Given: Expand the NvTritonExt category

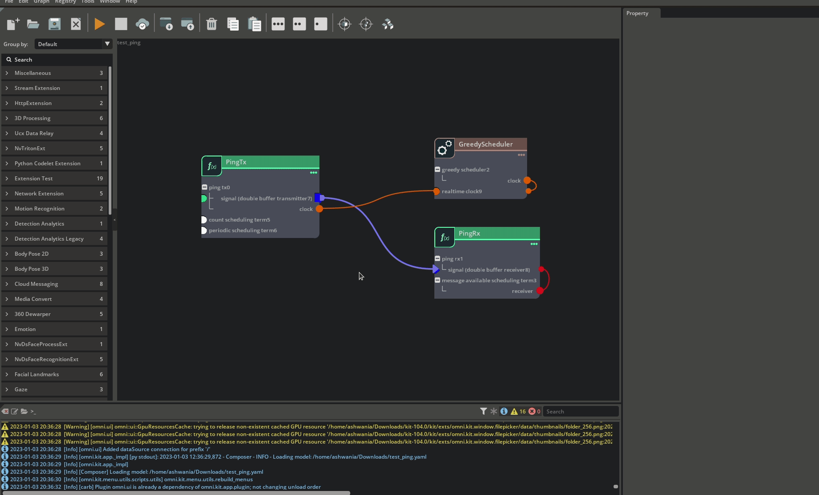Looking at the screenshot, I should pyautogui.click(x=7, y=148).
